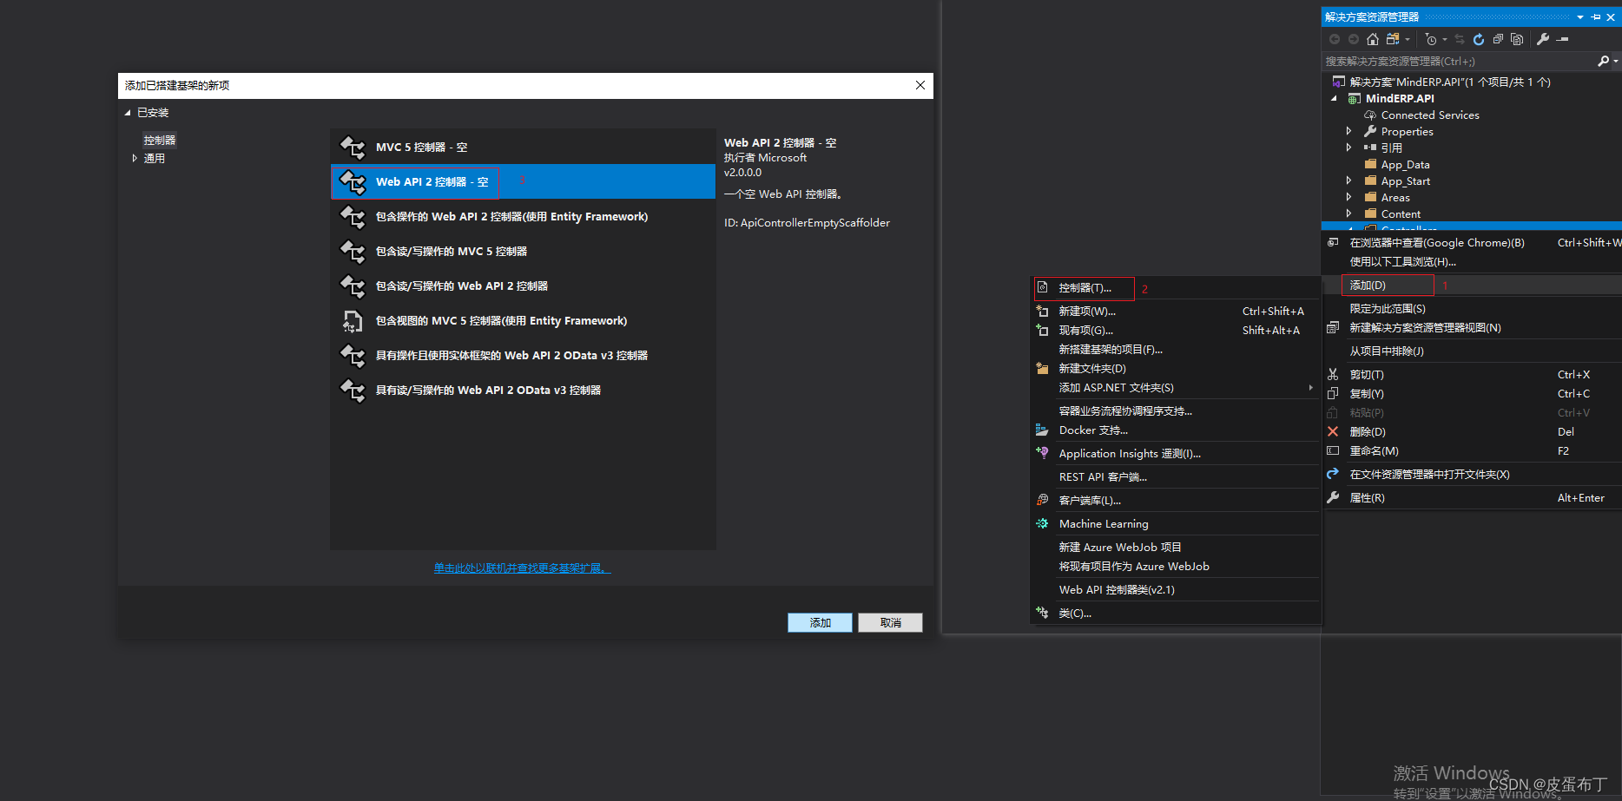Screen dimensions: 1622x801
Task: Choose 具有读/写操作的 Web API 2 OData v3 控制器
Action: [524, 390]
